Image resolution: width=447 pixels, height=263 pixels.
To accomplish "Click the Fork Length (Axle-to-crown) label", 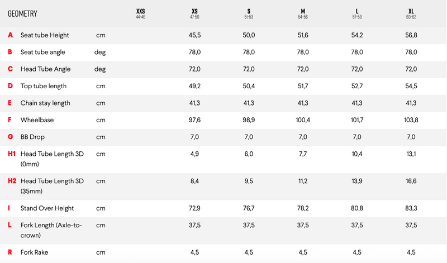I will pos(51,230).
